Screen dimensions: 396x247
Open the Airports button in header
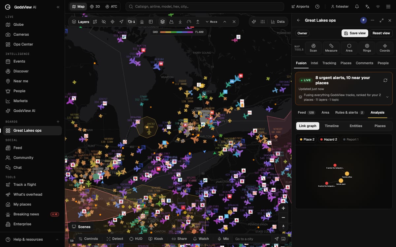(300, 7)
